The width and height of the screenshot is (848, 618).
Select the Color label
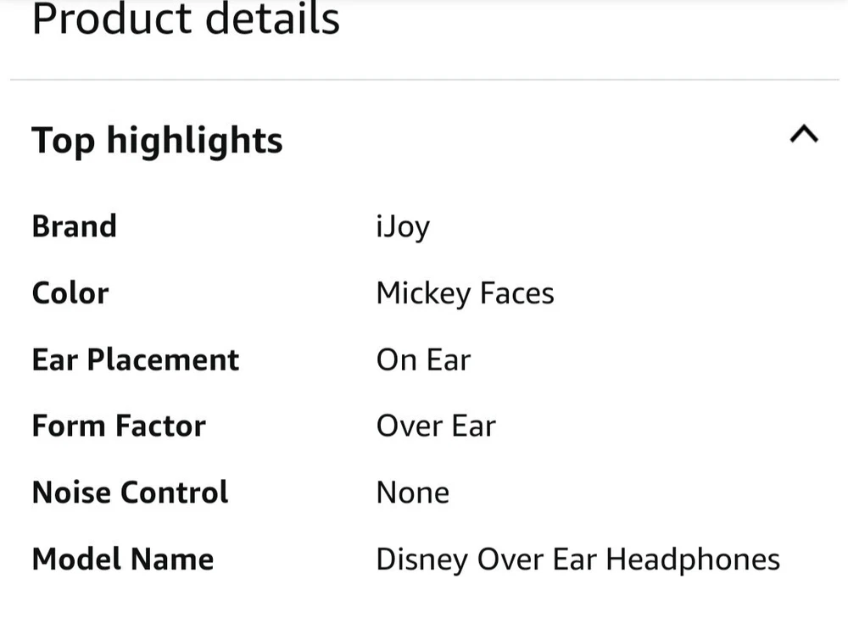pos(70,293)
